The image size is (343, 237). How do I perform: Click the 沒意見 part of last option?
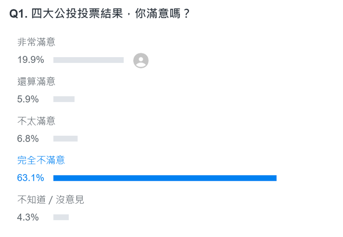point(70,200)
